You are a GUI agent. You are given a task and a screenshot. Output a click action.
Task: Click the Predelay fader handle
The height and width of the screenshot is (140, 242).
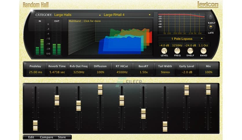click(x=35, y=126)
